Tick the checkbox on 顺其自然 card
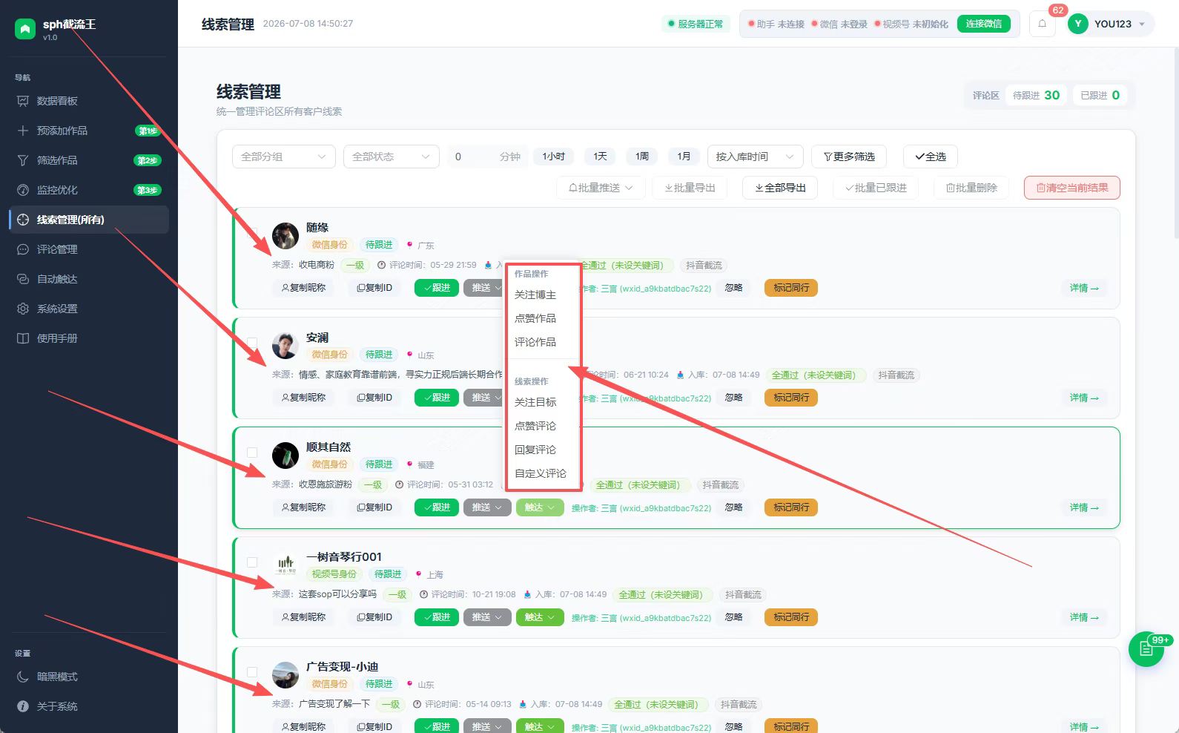Image resolution: width=1179 pixels, height=733 pixels. (x=252, y=453)
